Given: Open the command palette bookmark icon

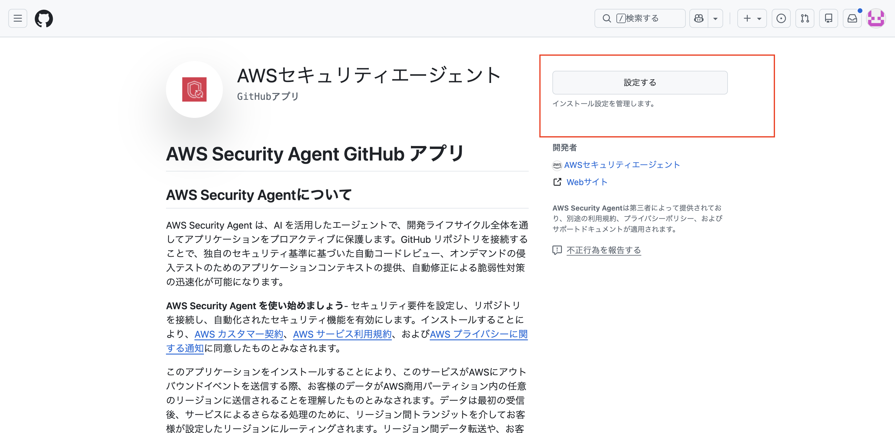Looking at the screenshot, I should [x=829, y=18].
